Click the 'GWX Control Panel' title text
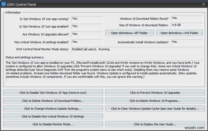 (21, 4)
